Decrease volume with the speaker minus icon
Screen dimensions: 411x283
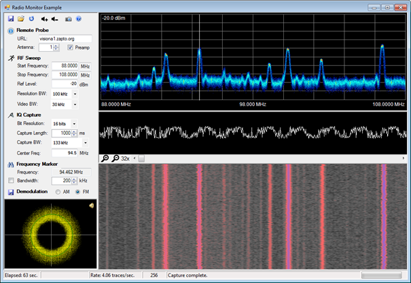coord(55,19)
